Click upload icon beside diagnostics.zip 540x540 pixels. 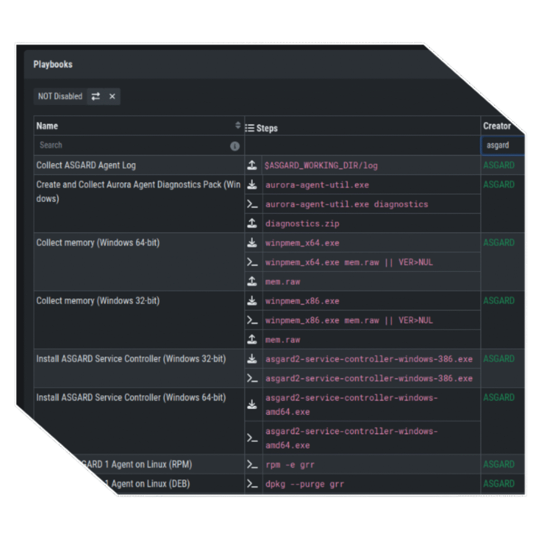(252, 224)
